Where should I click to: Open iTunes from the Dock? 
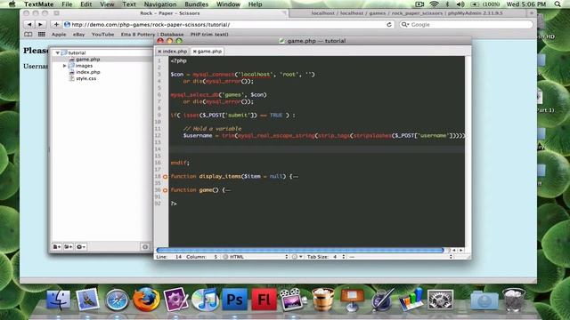click(205, 300)
